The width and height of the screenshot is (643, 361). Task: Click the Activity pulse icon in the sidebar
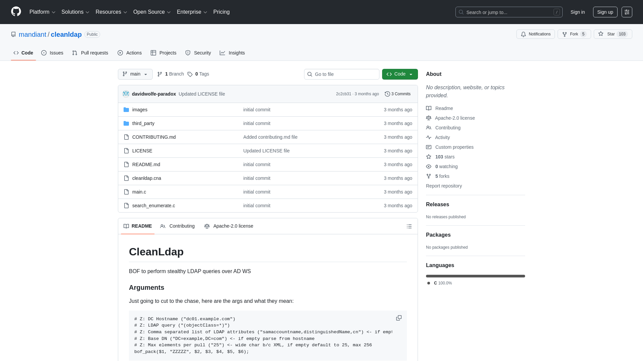click(x=429, y=137)
